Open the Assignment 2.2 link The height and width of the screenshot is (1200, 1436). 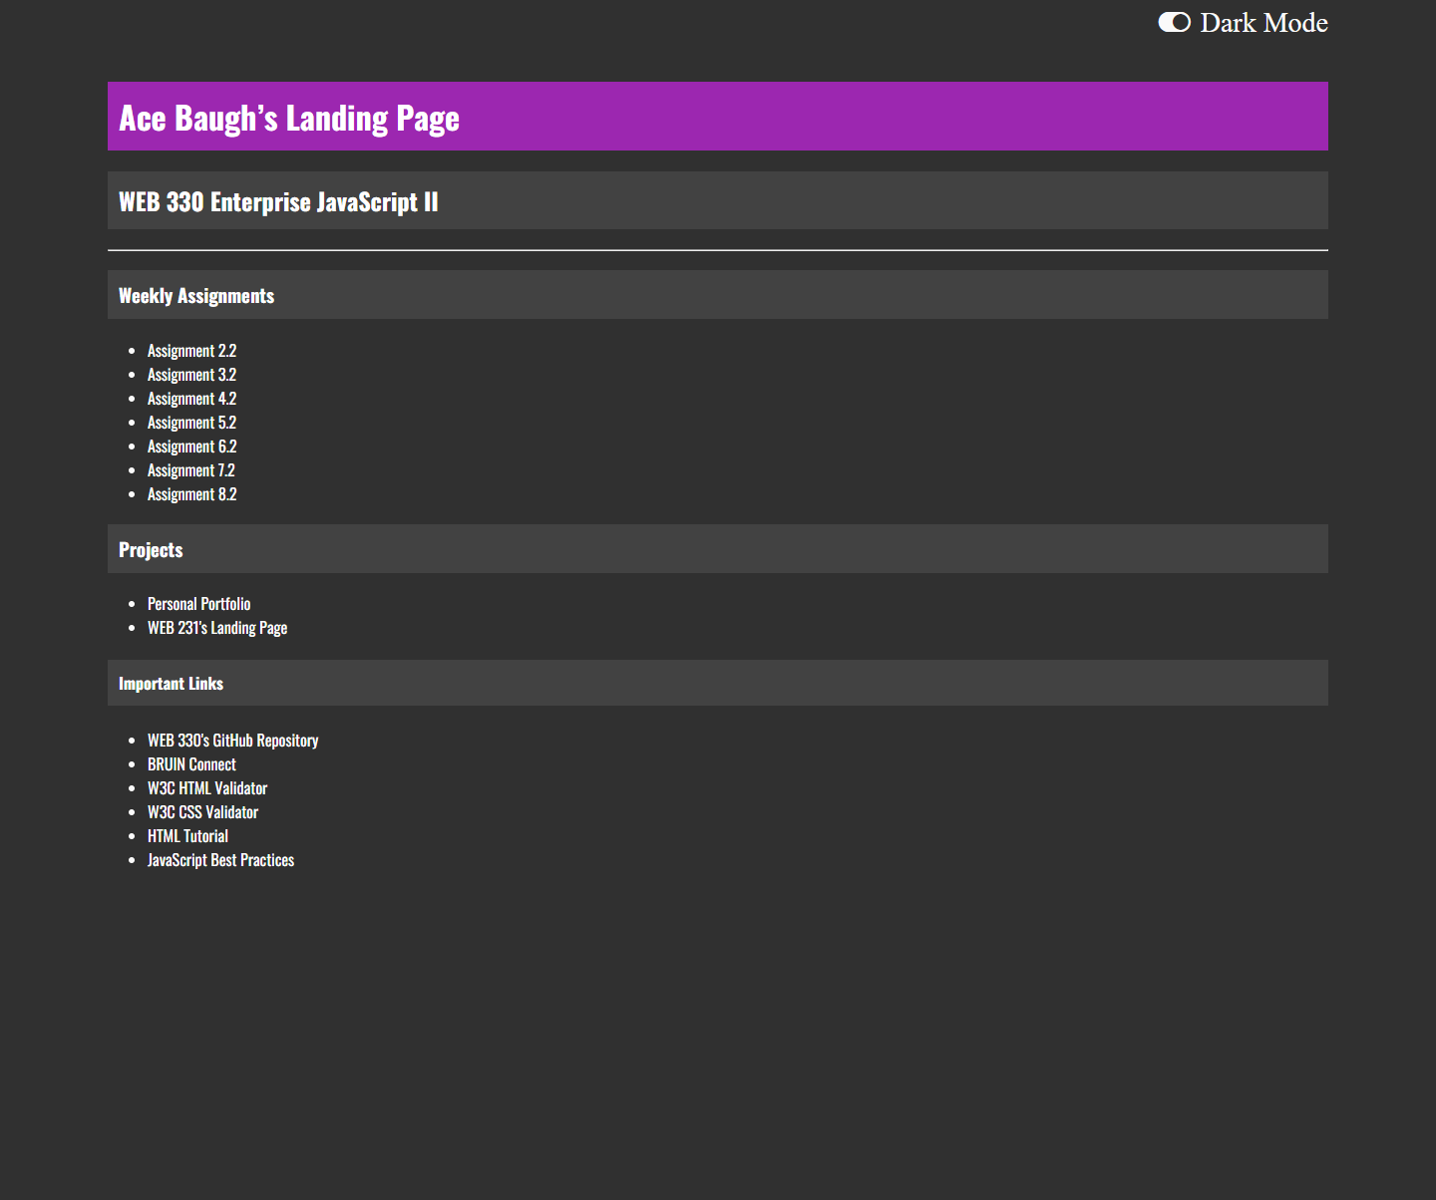pyautogui.click(x=191, y=351)
